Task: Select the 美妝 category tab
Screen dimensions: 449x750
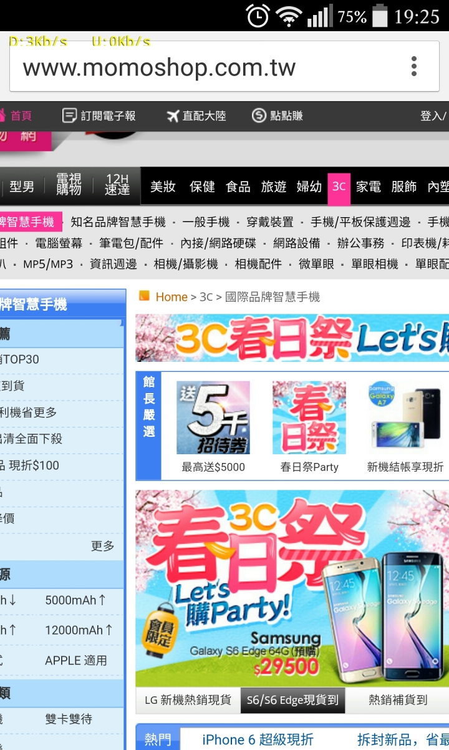Action: (x=163, y=186)
